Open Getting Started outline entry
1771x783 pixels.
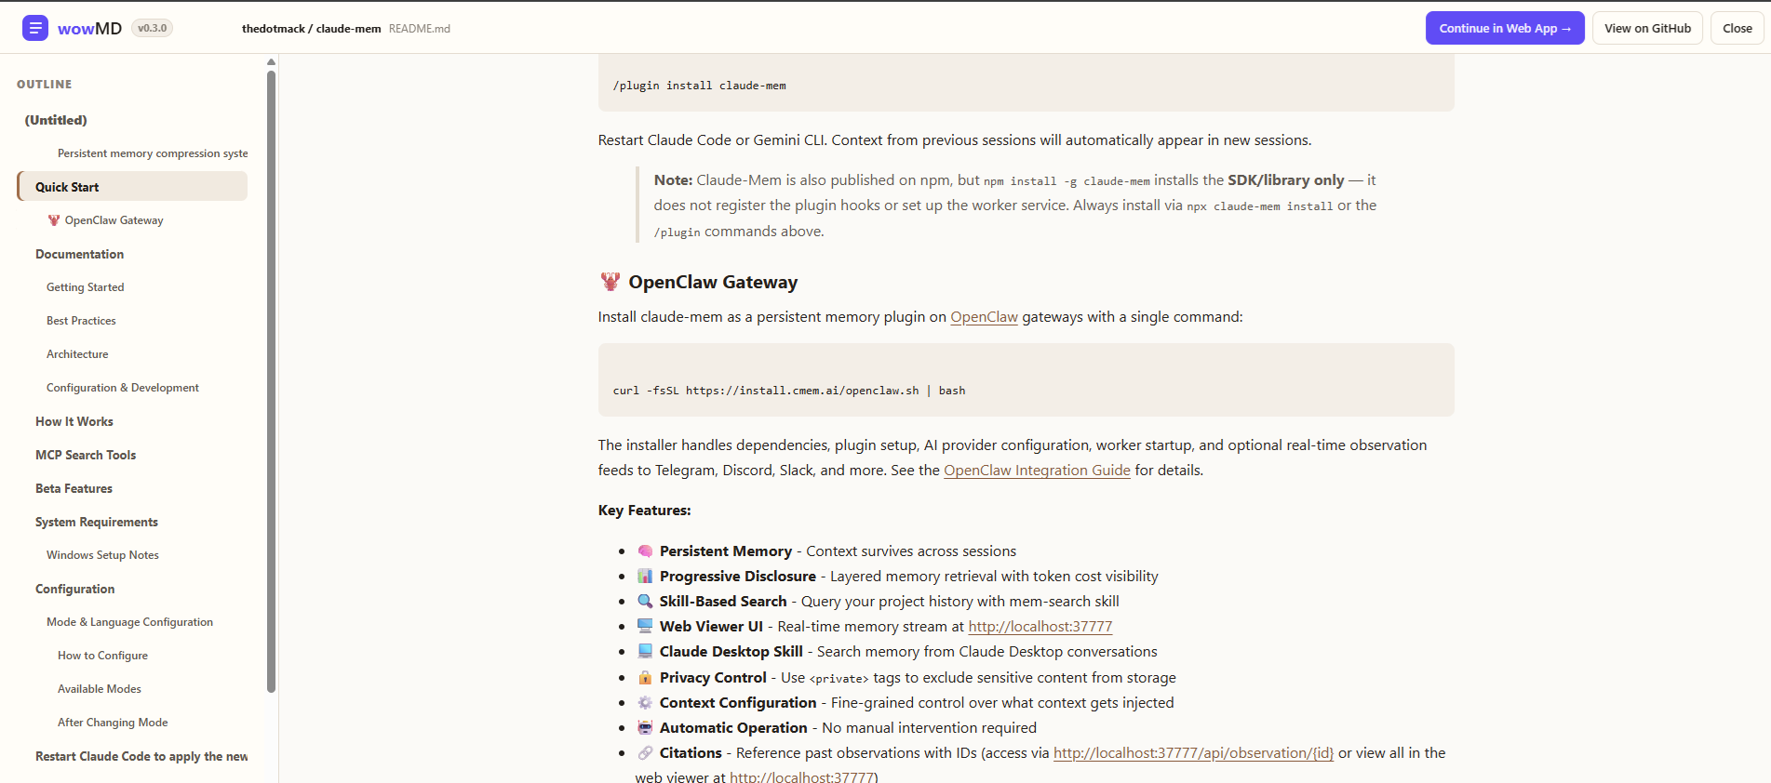point(85,287)
